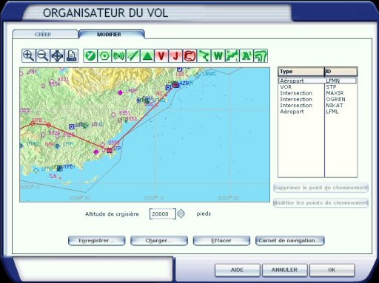Click the cruise altitude 20000 field
The image size is (379, 283).
tap(163, 214)
